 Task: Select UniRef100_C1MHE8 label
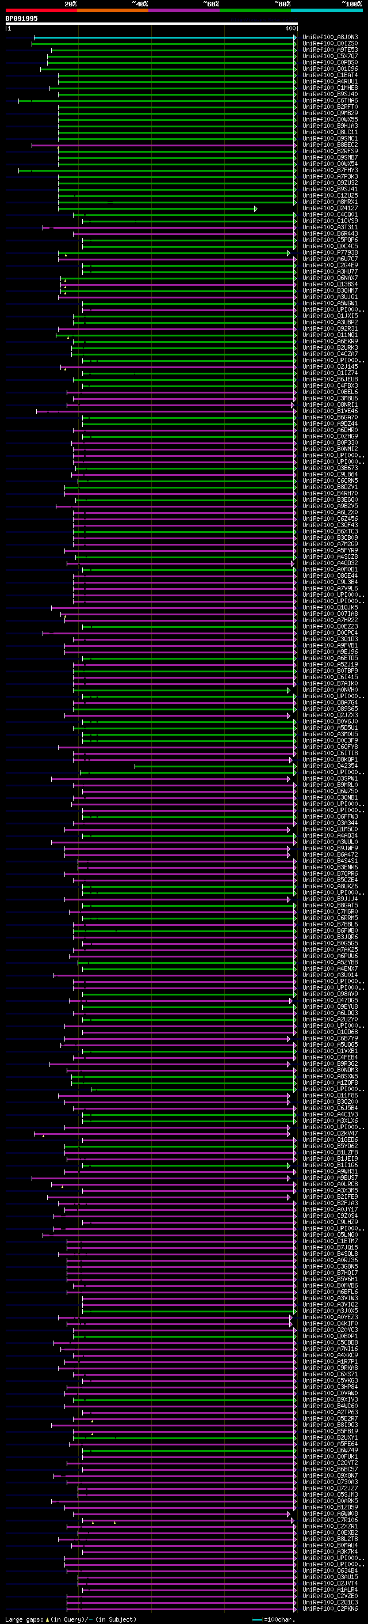(x=330, y=88)
